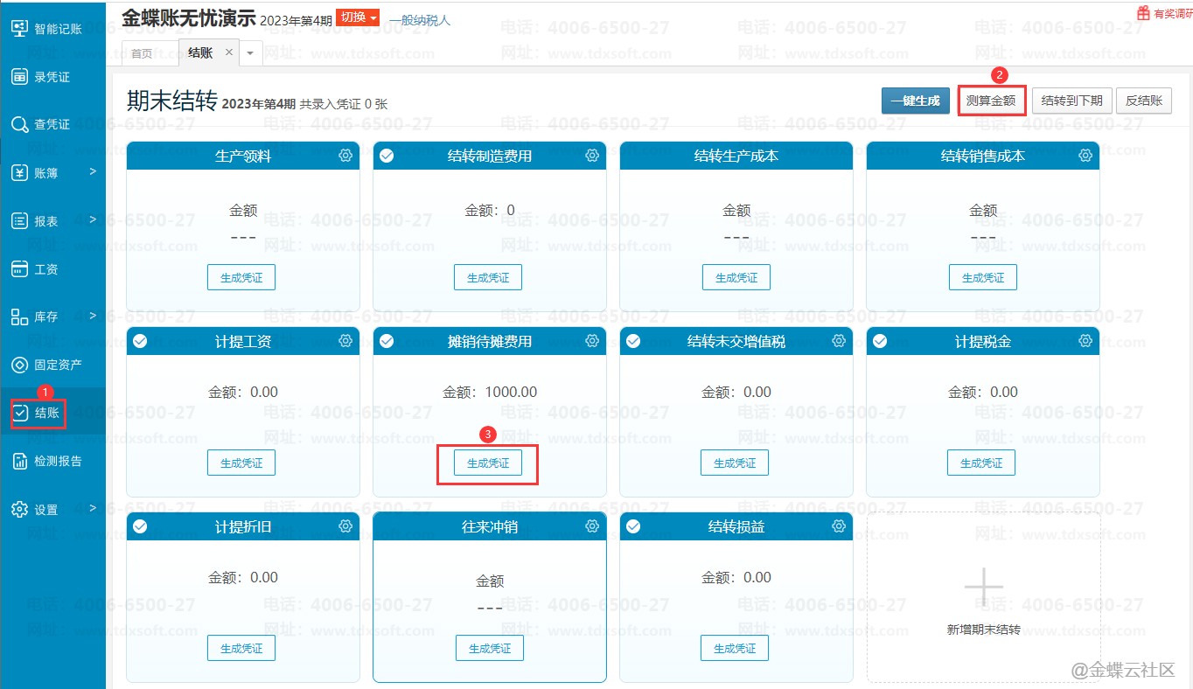This screenshot has width=1193, height=689.
Task: Click gear icon on 结转制造费用 card
Action: [x=592, y=156]
